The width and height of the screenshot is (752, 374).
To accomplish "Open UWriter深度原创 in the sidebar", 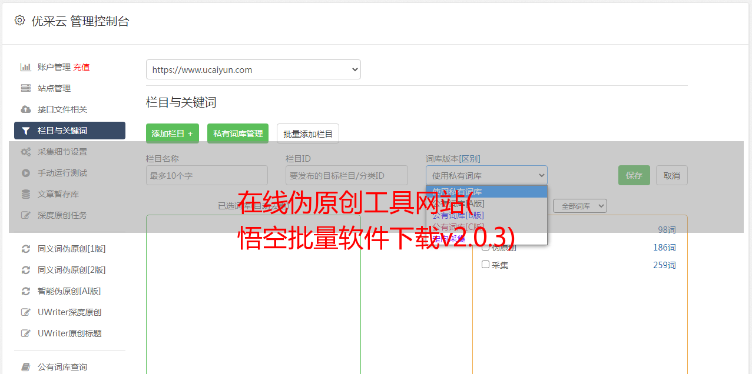I will 69,312.
